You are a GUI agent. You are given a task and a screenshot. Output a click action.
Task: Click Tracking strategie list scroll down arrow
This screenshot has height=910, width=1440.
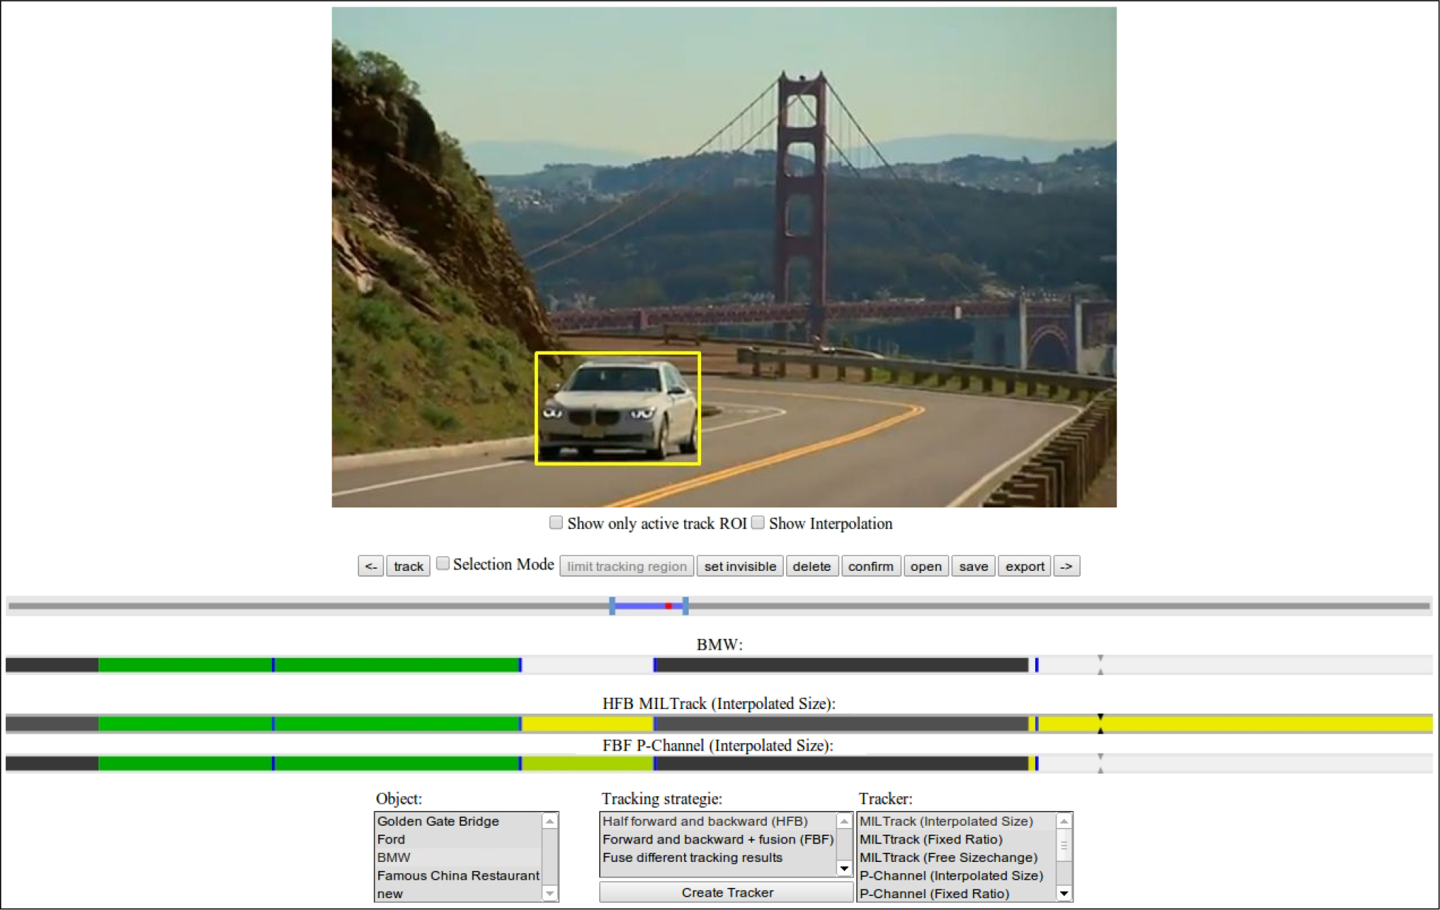coord(844,869)
